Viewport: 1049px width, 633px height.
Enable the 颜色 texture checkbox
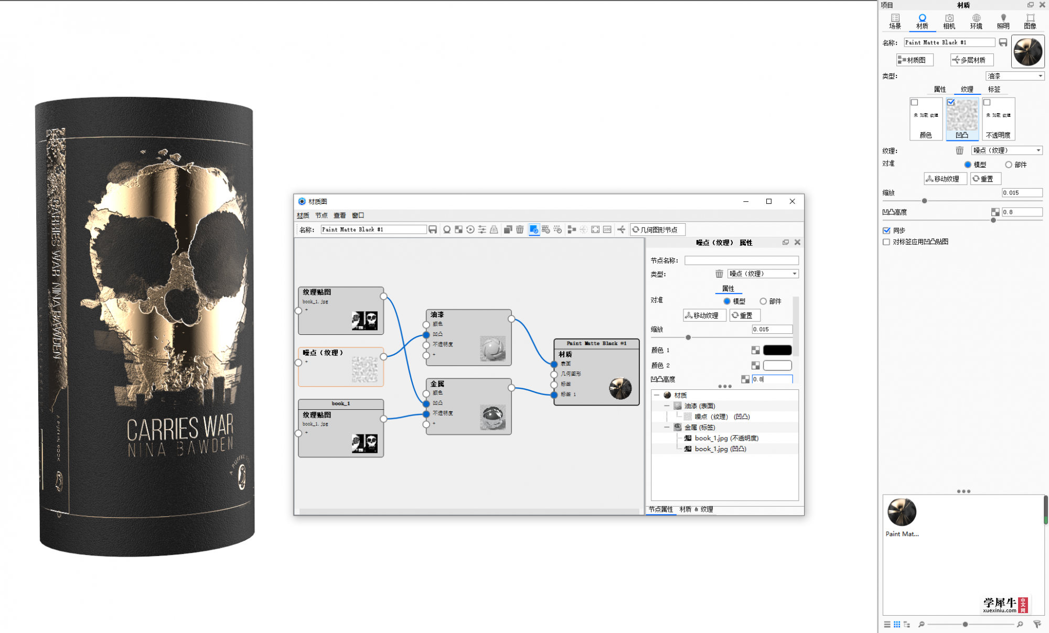(x=915, y=102)
